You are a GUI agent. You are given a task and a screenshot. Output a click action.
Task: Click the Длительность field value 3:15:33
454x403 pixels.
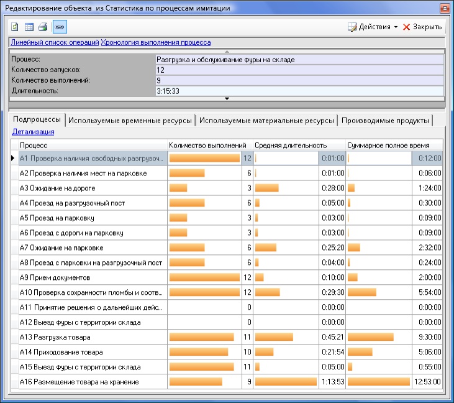pos(299,91)
